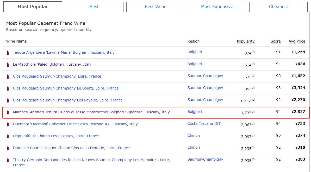Click the bottle icon beside Olga Raffault Chinon
Screen dimensions: 311x172
pyautogui.click(x=8, y=136)
